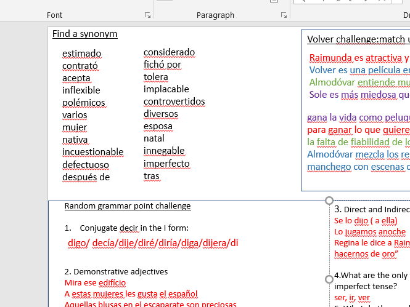Click the purple line 'Sole es más miedosa'
The image size is (410, 307).
(x=359, y=95)
